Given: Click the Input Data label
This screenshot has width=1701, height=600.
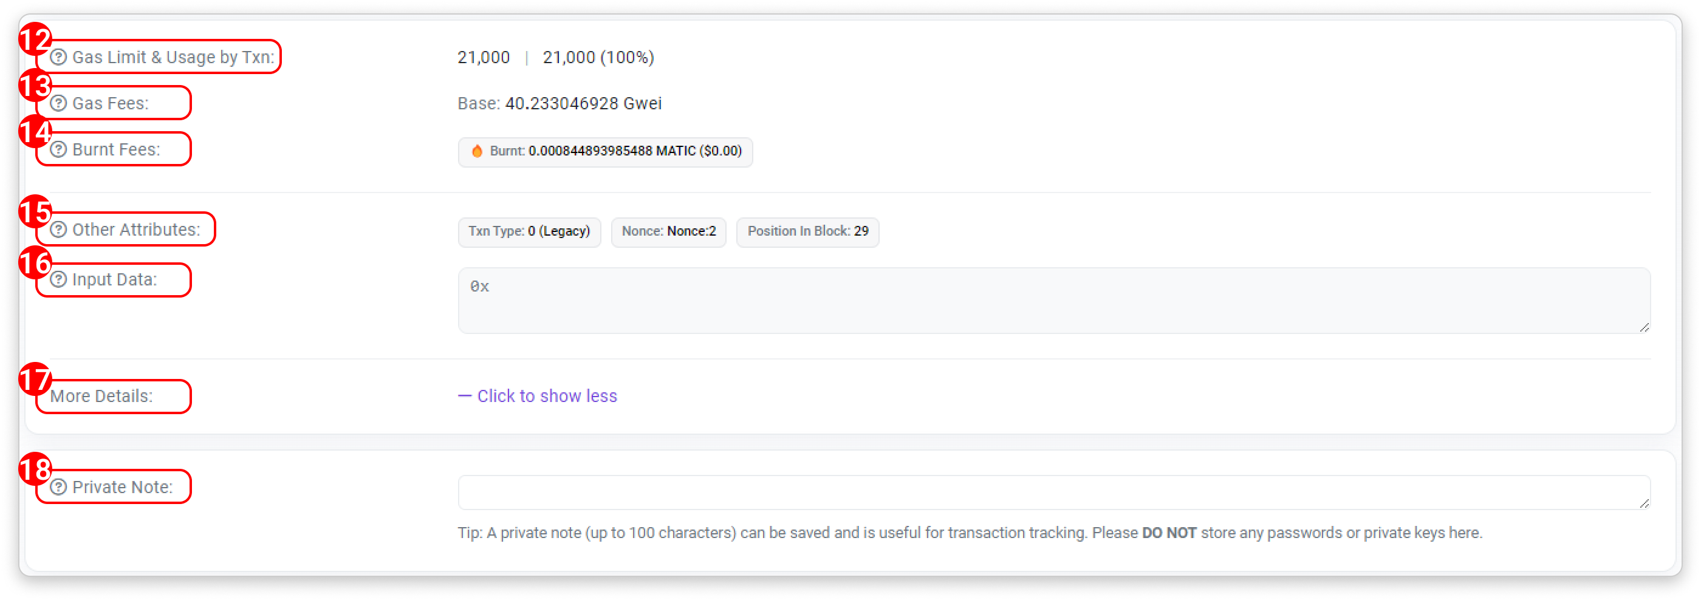Looking at the screenshot, I should [114, 280].
